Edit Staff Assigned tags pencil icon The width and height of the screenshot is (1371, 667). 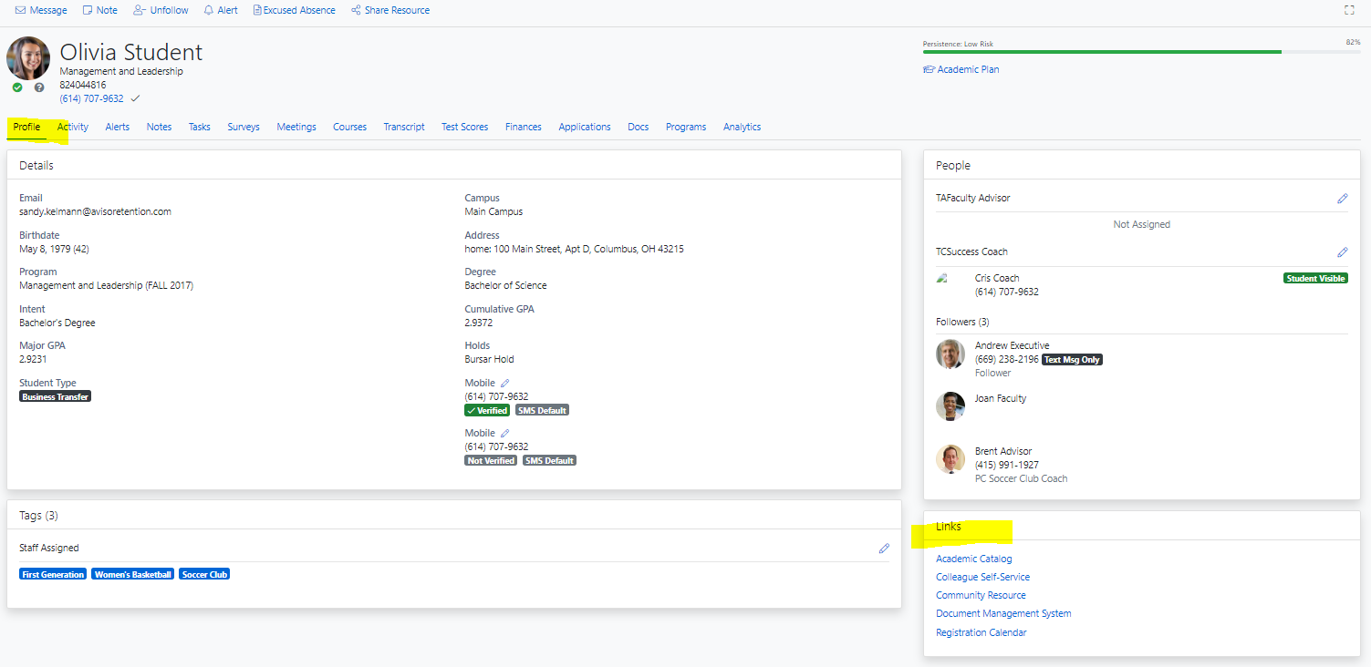click(884, 549)
